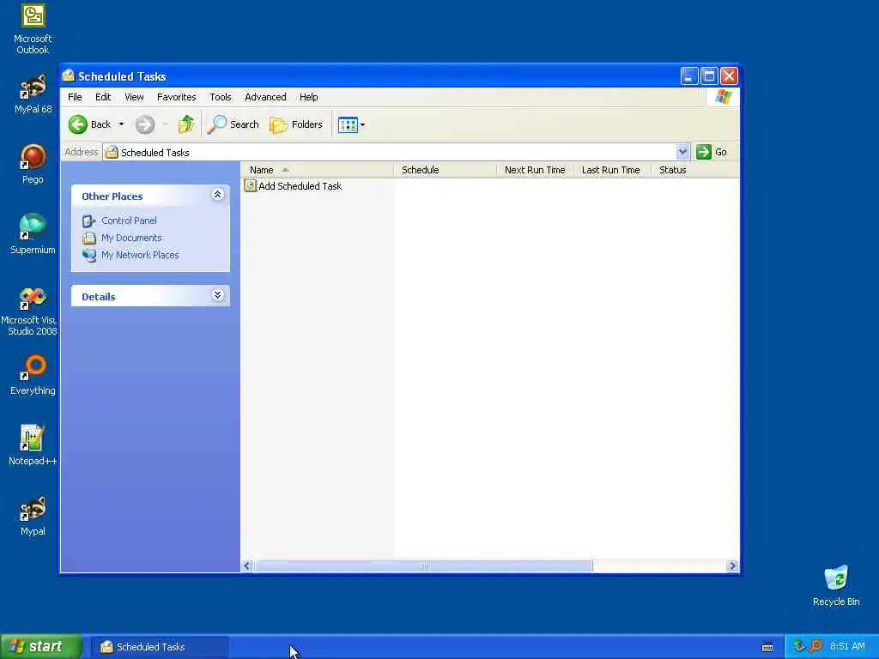Click the window title bar icon
Screen dimensions: 879x659
[69, 76]
